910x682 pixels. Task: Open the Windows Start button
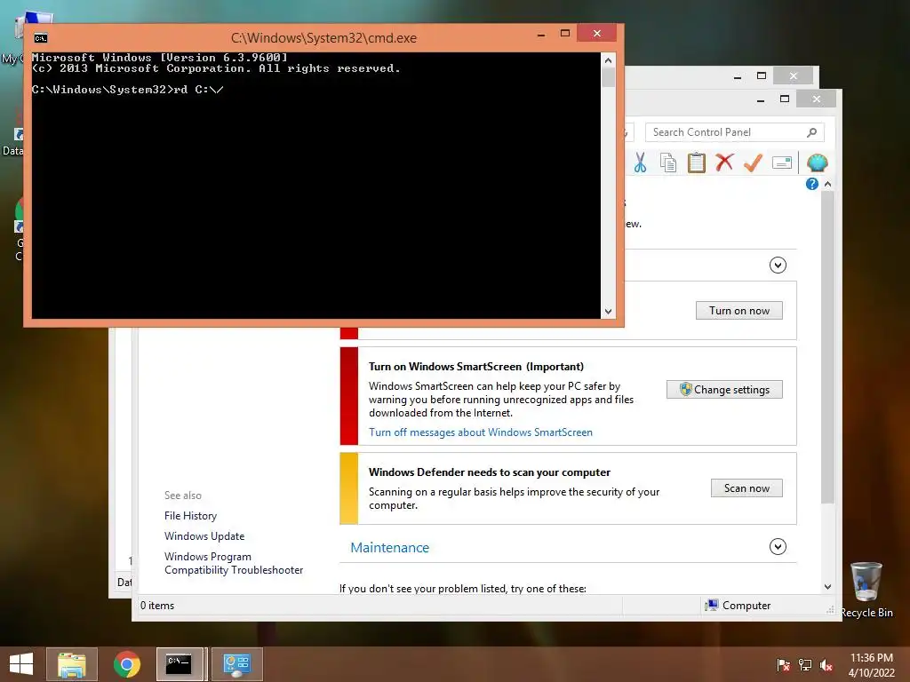(x=21, y=664)
